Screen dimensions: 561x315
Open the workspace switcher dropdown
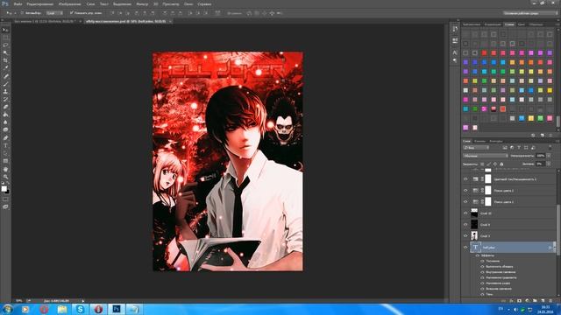529,13
